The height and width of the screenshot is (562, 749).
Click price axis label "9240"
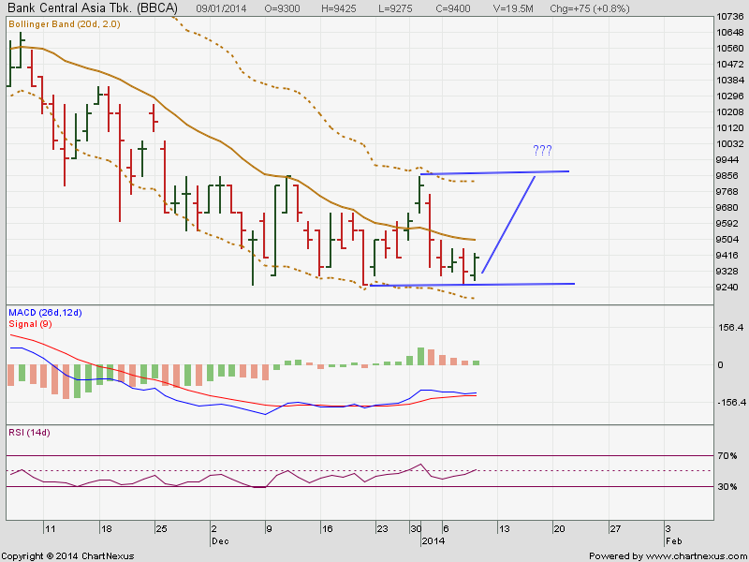[x=727, y=288]
